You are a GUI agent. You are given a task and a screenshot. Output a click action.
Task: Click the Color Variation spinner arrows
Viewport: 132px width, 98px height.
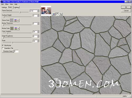[x=38, y=32]
